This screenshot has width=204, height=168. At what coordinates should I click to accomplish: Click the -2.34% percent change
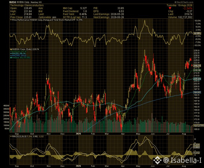187,8
